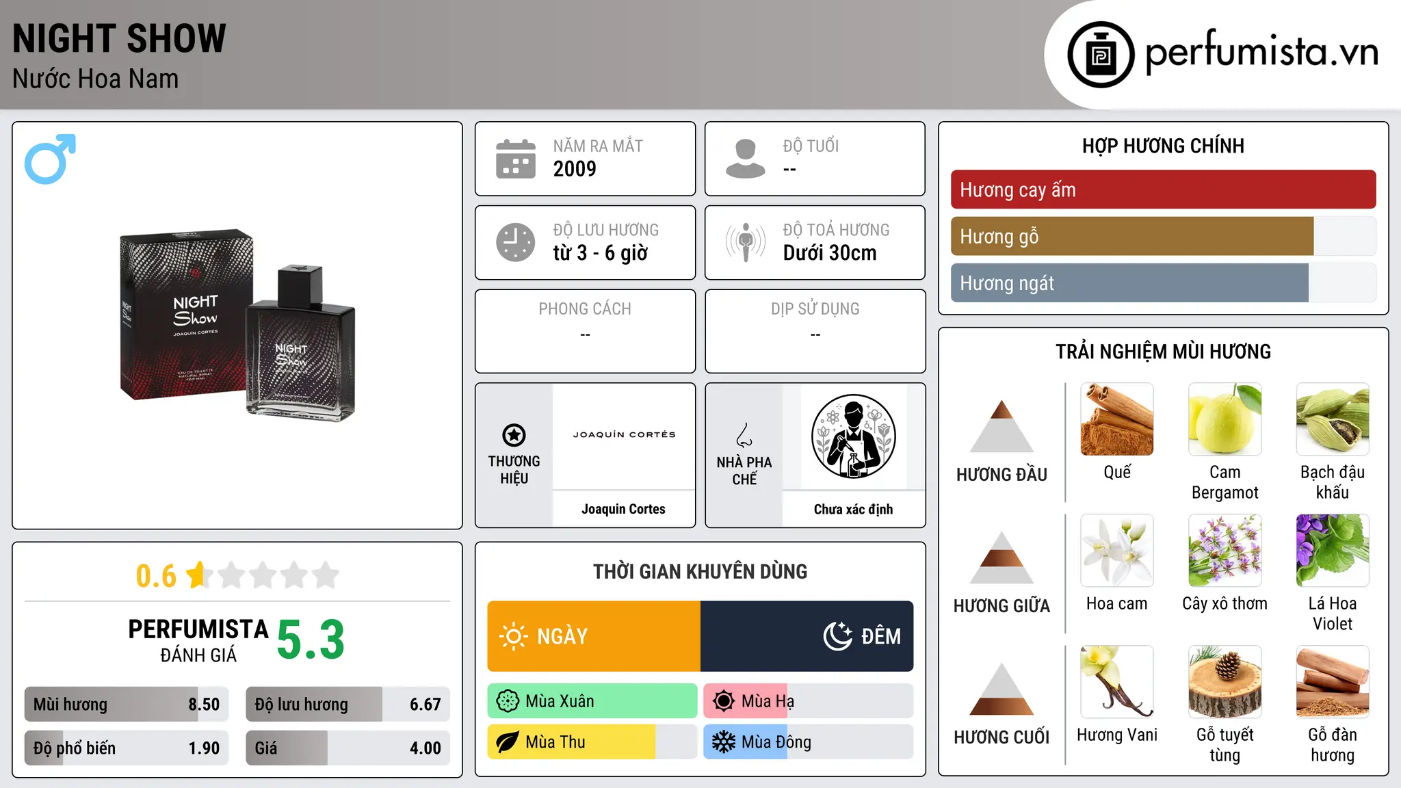
Task: Open the Cây xô thơm note image
Action: (x=1225, y=551)
